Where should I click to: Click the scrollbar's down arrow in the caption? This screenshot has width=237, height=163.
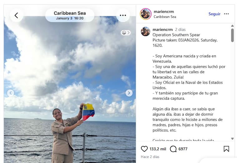pyautogui.click(x=232, y=139)
